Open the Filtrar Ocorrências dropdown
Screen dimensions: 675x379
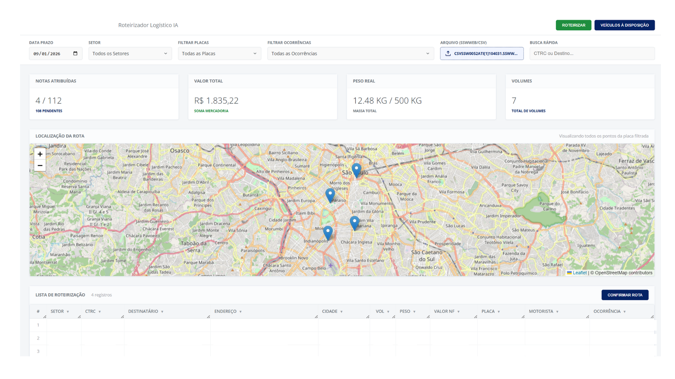[351, 54]
